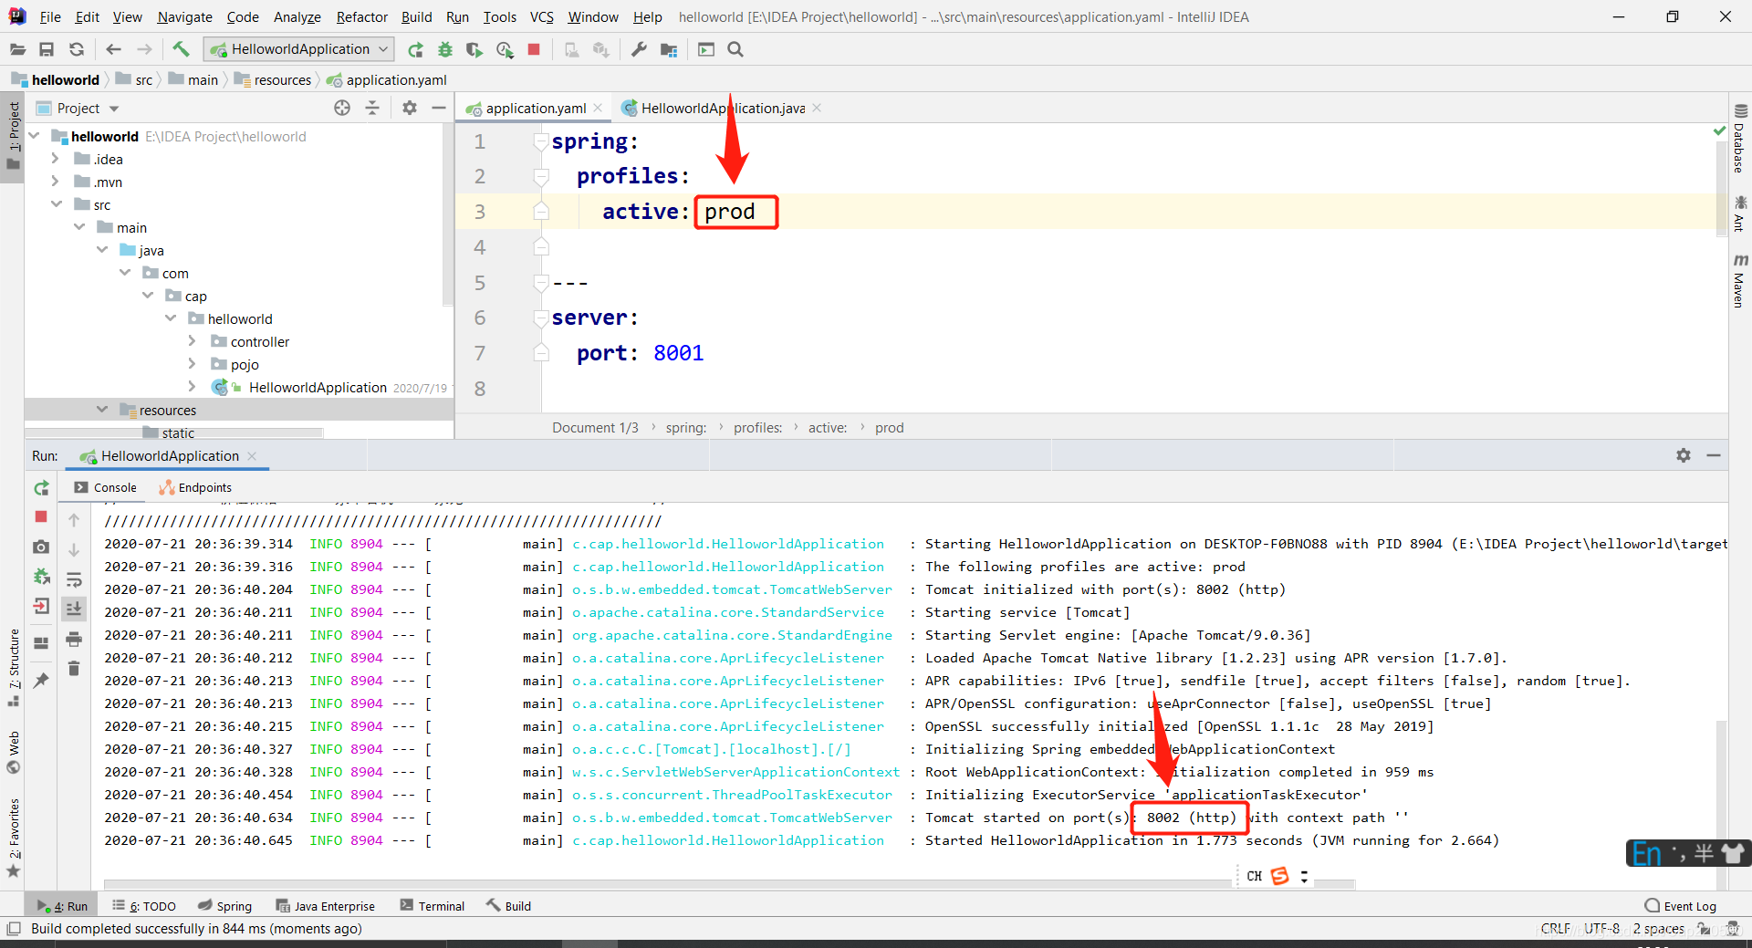Click the Synchronize refresh toolbar icon
Screen dimensions: 1752x948
pyautogui.click(x=77, y=49)
